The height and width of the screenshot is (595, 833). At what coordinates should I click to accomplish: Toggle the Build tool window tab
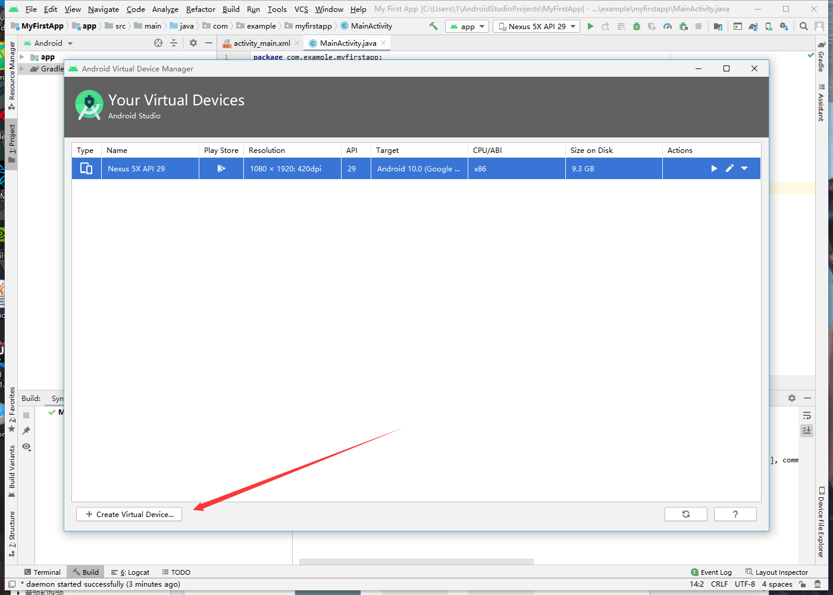[86, 572]
